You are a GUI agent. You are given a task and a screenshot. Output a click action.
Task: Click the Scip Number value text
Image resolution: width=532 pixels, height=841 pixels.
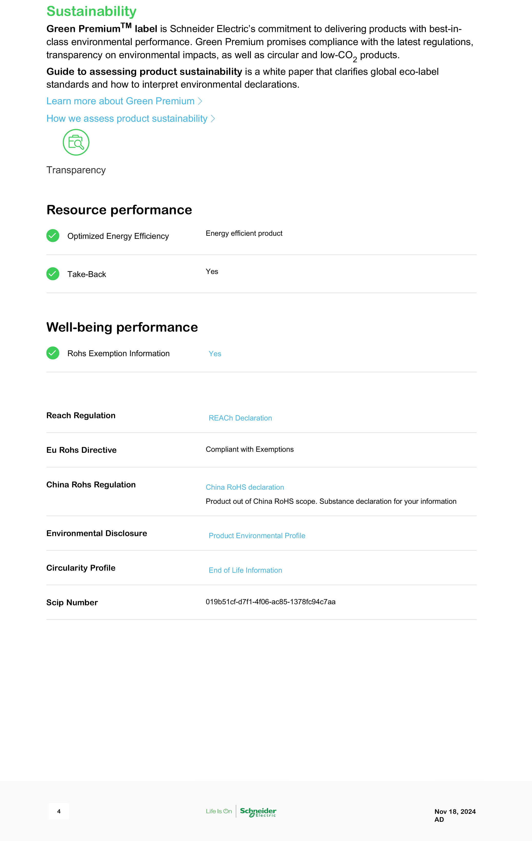coord(270,602)
